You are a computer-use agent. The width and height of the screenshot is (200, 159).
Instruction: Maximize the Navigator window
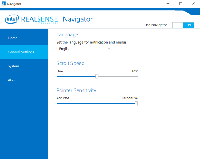[x=180, y=4]
